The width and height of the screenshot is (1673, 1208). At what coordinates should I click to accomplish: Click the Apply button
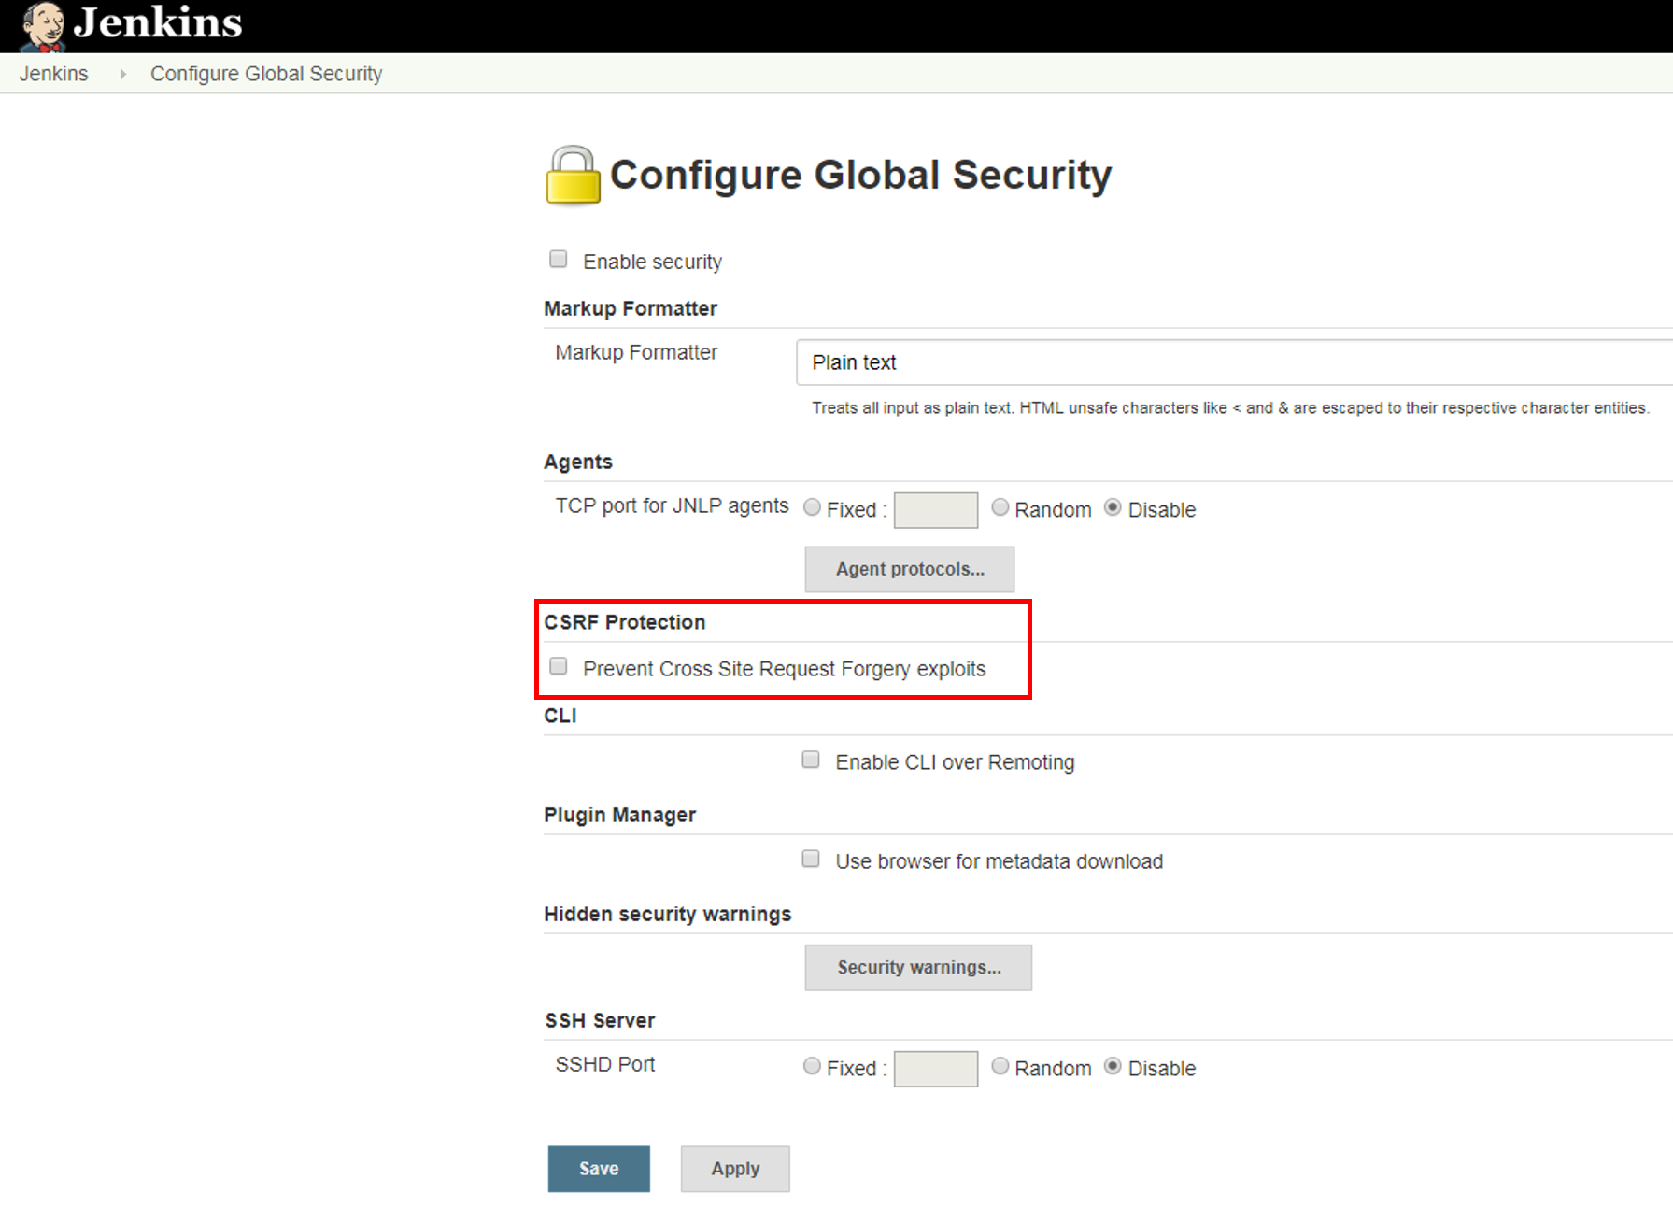(735, 1169)
